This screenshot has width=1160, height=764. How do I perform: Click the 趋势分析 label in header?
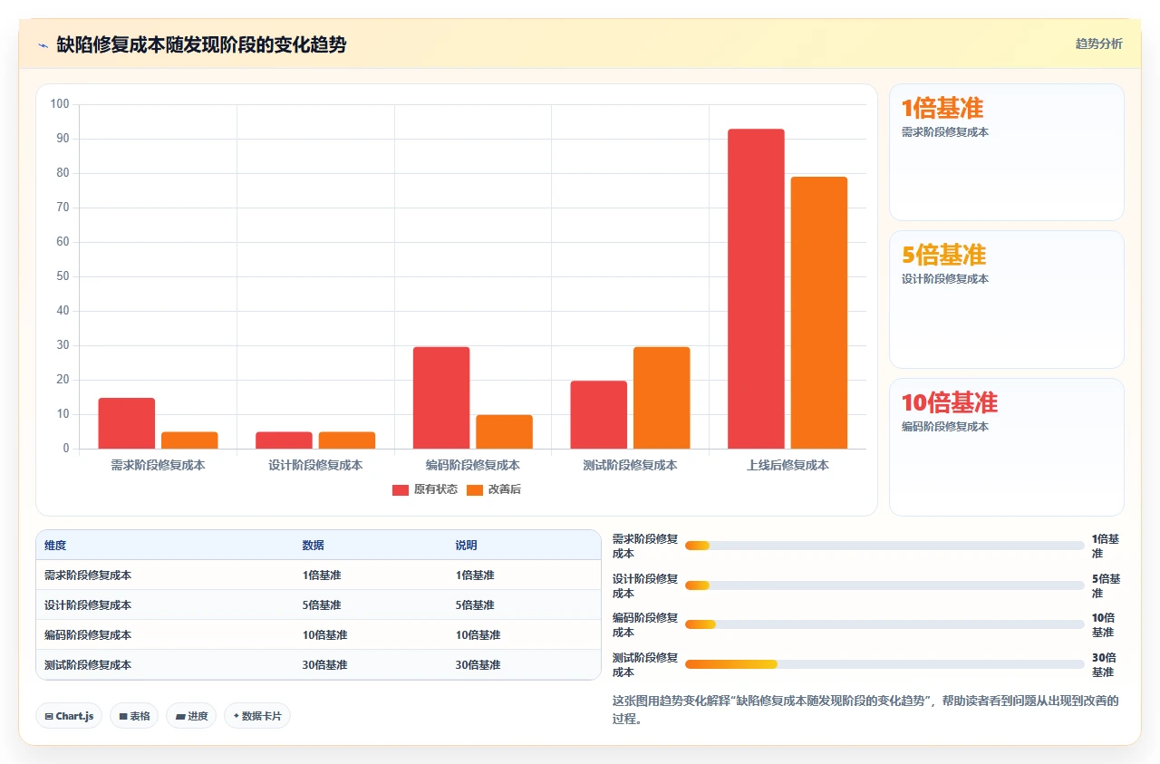[x=1098, y=44]
